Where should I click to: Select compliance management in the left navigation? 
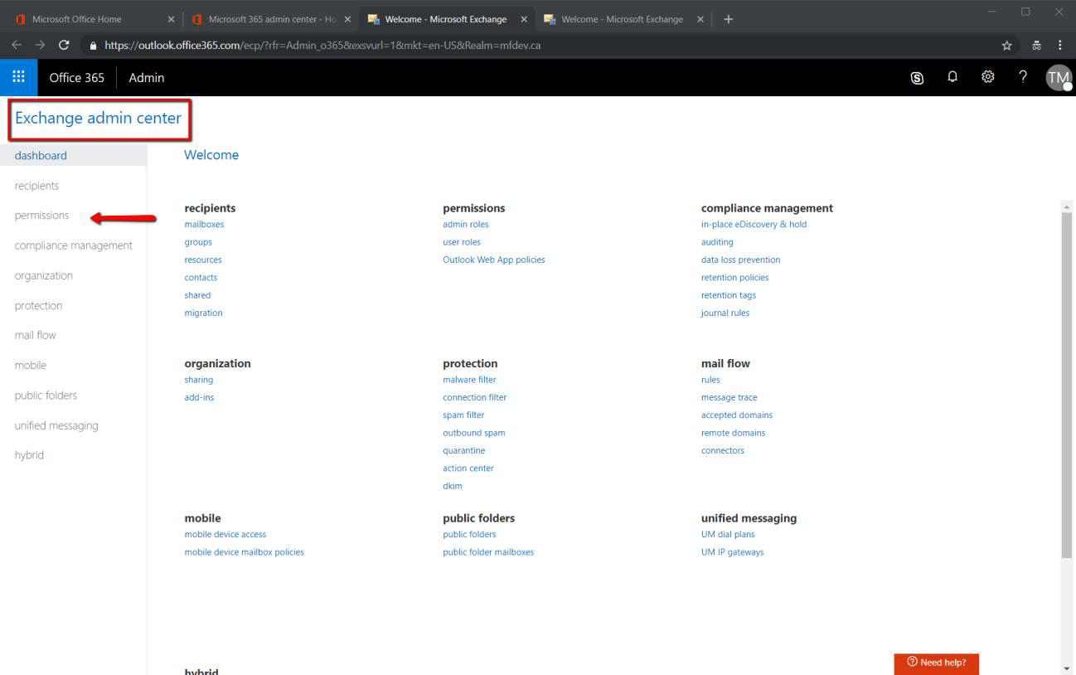click(73, 245)
